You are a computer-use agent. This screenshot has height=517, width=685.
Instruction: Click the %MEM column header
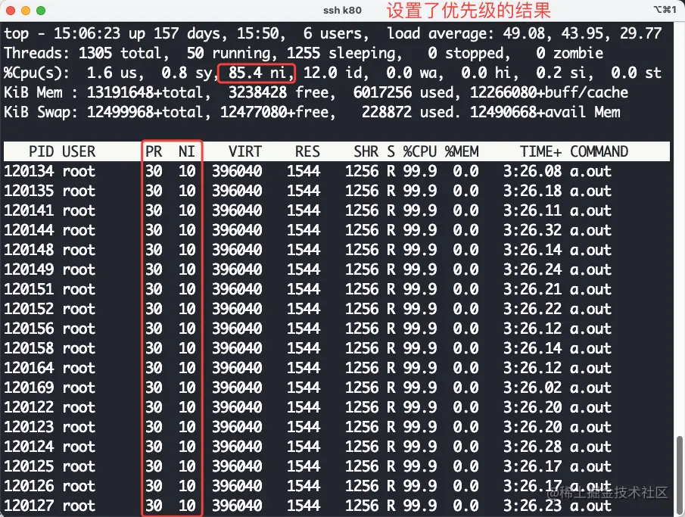click(x=462, y=151)
